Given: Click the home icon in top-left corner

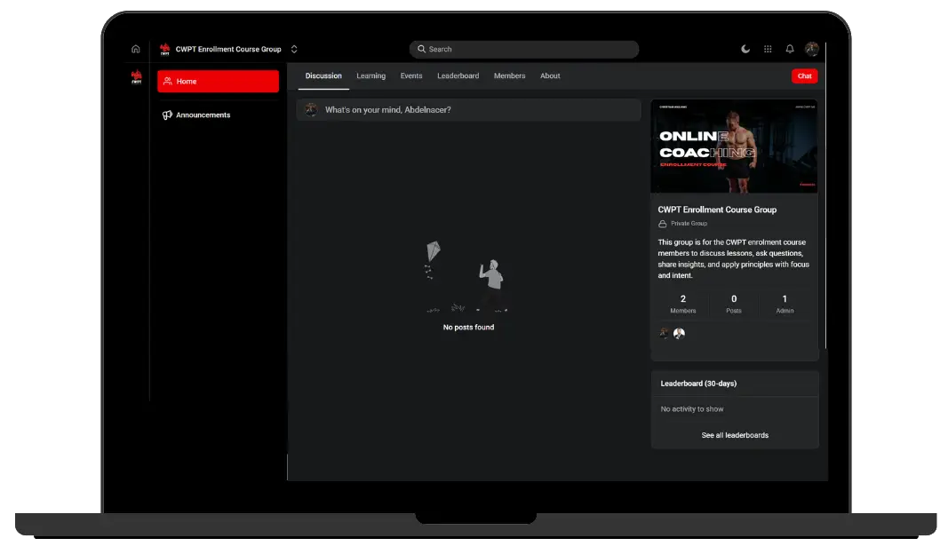Looking at the screenshot, I should (136, 49).
